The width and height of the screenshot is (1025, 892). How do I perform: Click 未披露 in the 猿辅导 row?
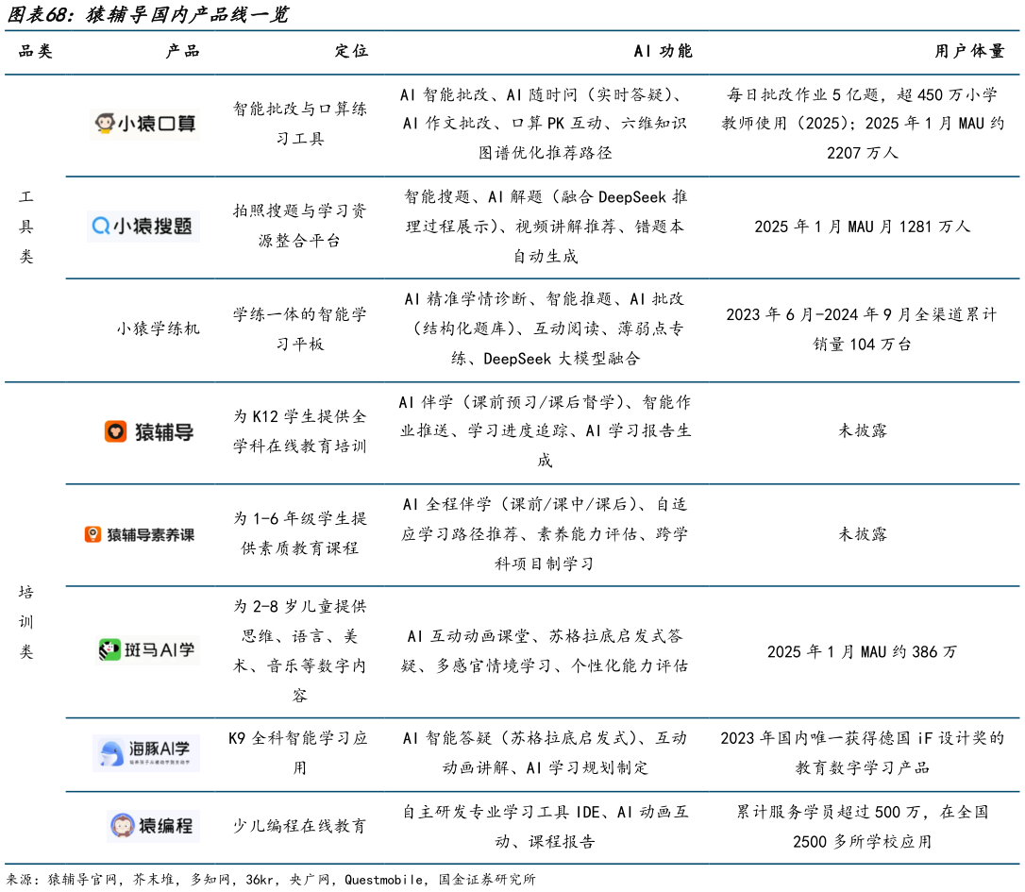tap(863, 430)
